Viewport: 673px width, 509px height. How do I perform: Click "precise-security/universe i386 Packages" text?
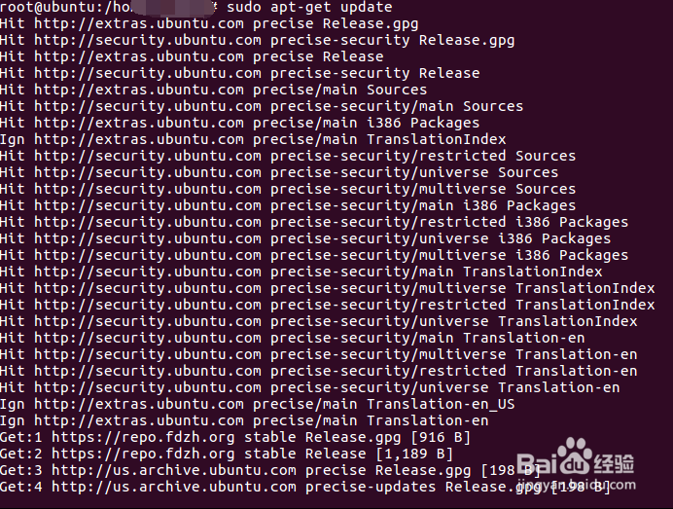click(441, 238)
